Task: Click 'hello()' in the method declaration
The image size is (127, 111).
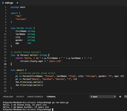Action: 34,55
